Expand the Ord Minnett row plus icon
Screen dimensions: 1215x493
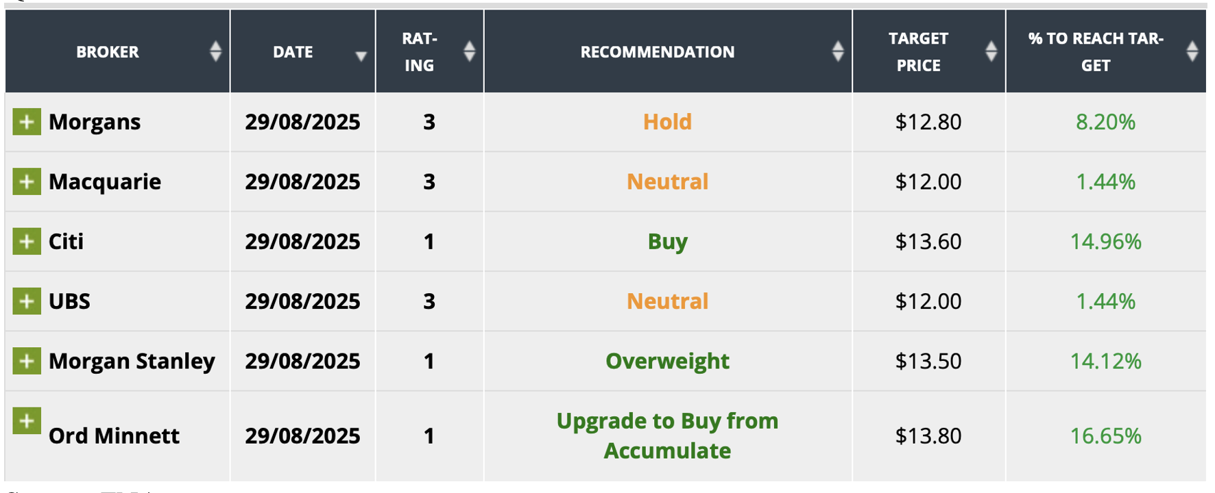pyautogui.click(x=27, y=420)
